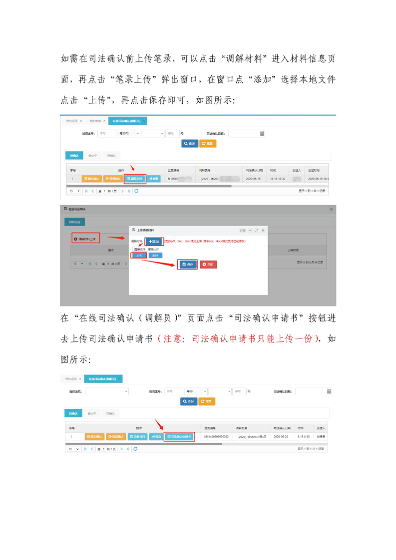Go to last page in bottom screenshot pager
This screenshot has width=396, height=560.
(x=128, y=449)
